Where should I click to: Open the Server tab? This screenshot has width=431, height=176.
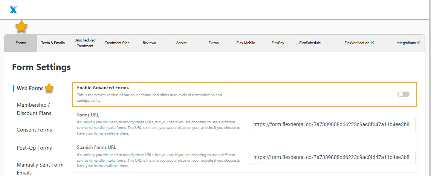coord(182,43)
